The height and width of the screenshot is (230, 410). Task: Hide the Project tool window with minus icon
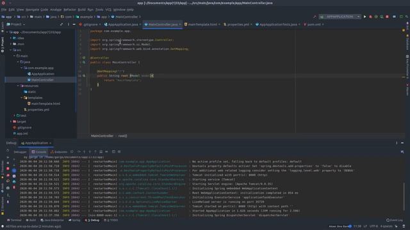[74, 24]
